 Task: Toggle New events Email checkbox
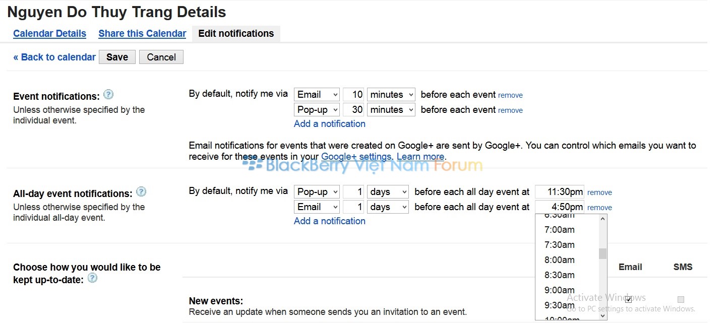pyautogui.click(x=628, y=299)
